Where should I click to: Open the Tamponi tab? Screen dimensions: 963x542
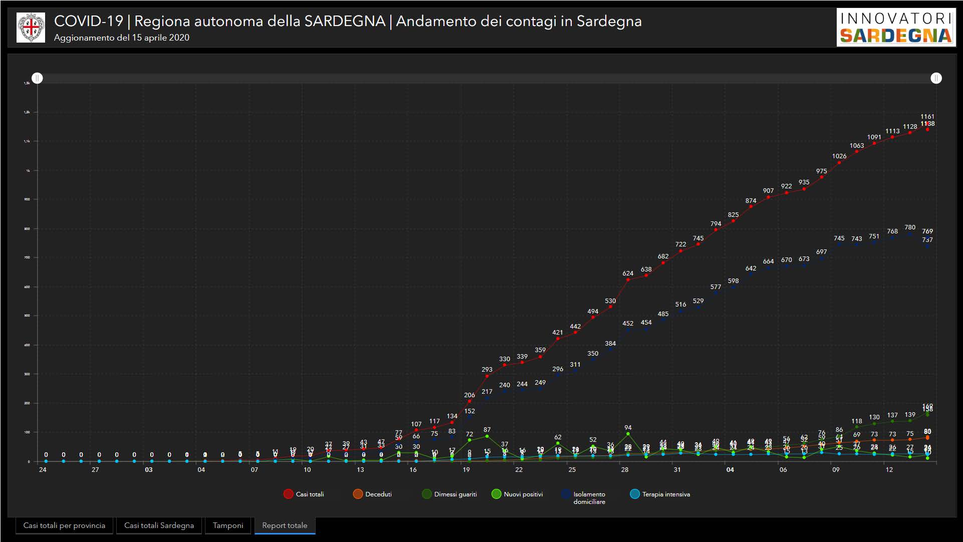(228, 525)
